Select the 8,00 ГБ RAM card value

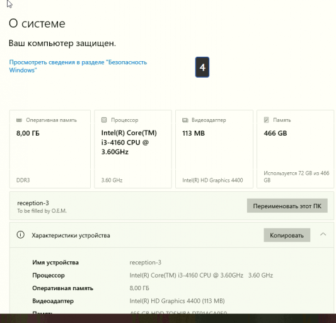click(28, 133)
